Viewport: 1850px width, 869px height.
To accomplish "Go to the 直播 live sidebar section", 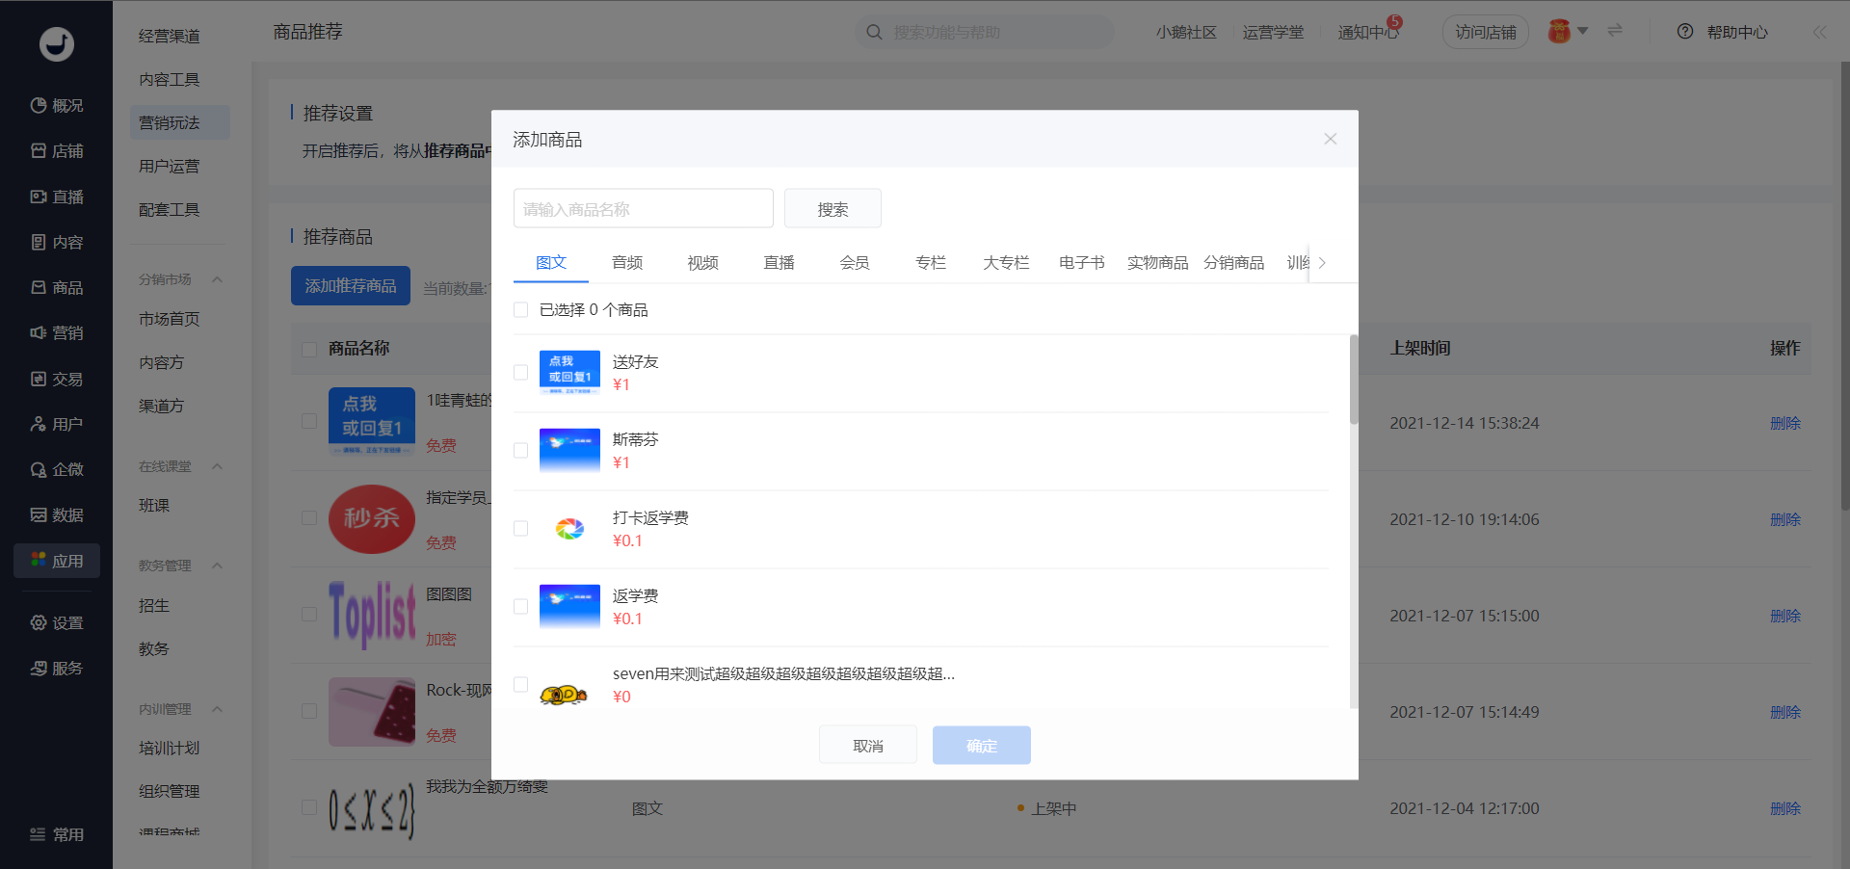I will (x=56, y=197).
